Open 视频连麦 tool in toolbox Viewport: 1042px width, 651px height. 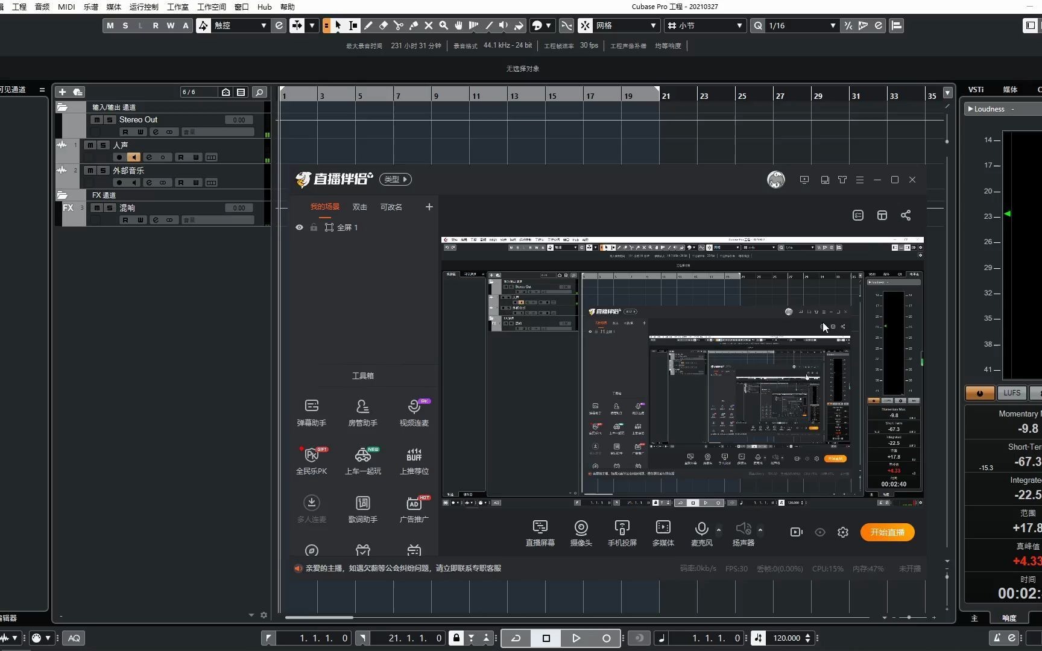414,412
